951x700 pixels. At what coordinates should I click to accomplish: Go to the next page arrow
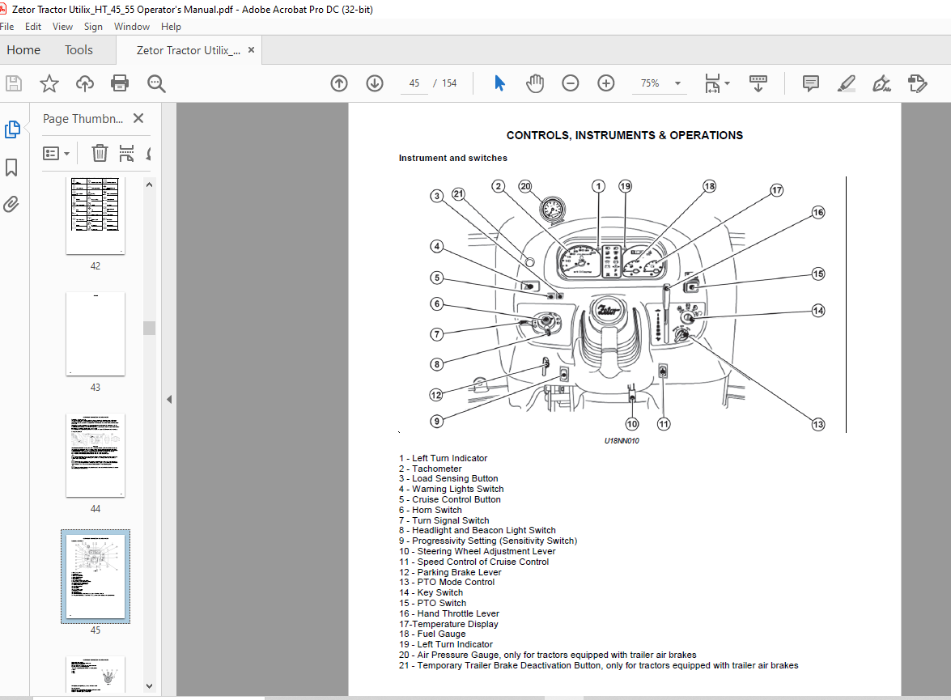point(375,83)
